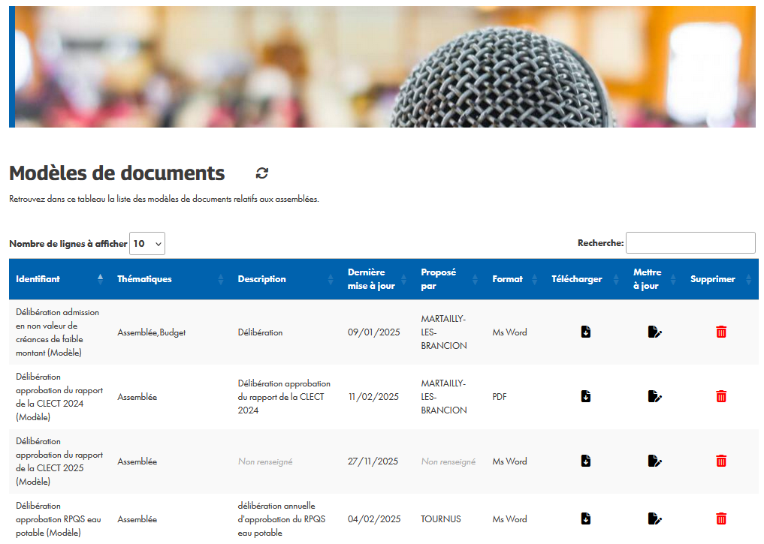Click the refresh icon beside Modèles de documents
This screenshot has width=764, height=544.
[262, 173]
